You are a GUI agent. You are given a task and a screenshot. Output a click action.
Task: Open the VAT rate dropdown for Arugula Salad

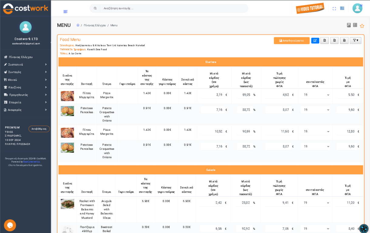coord(316,203)
